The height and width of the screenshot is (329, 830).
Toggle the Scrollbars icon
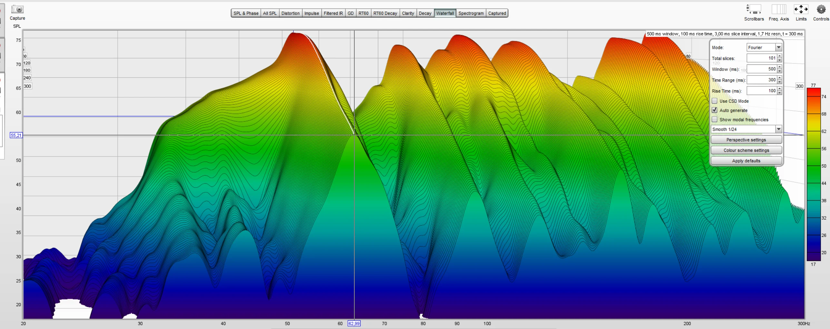[754, 9]
